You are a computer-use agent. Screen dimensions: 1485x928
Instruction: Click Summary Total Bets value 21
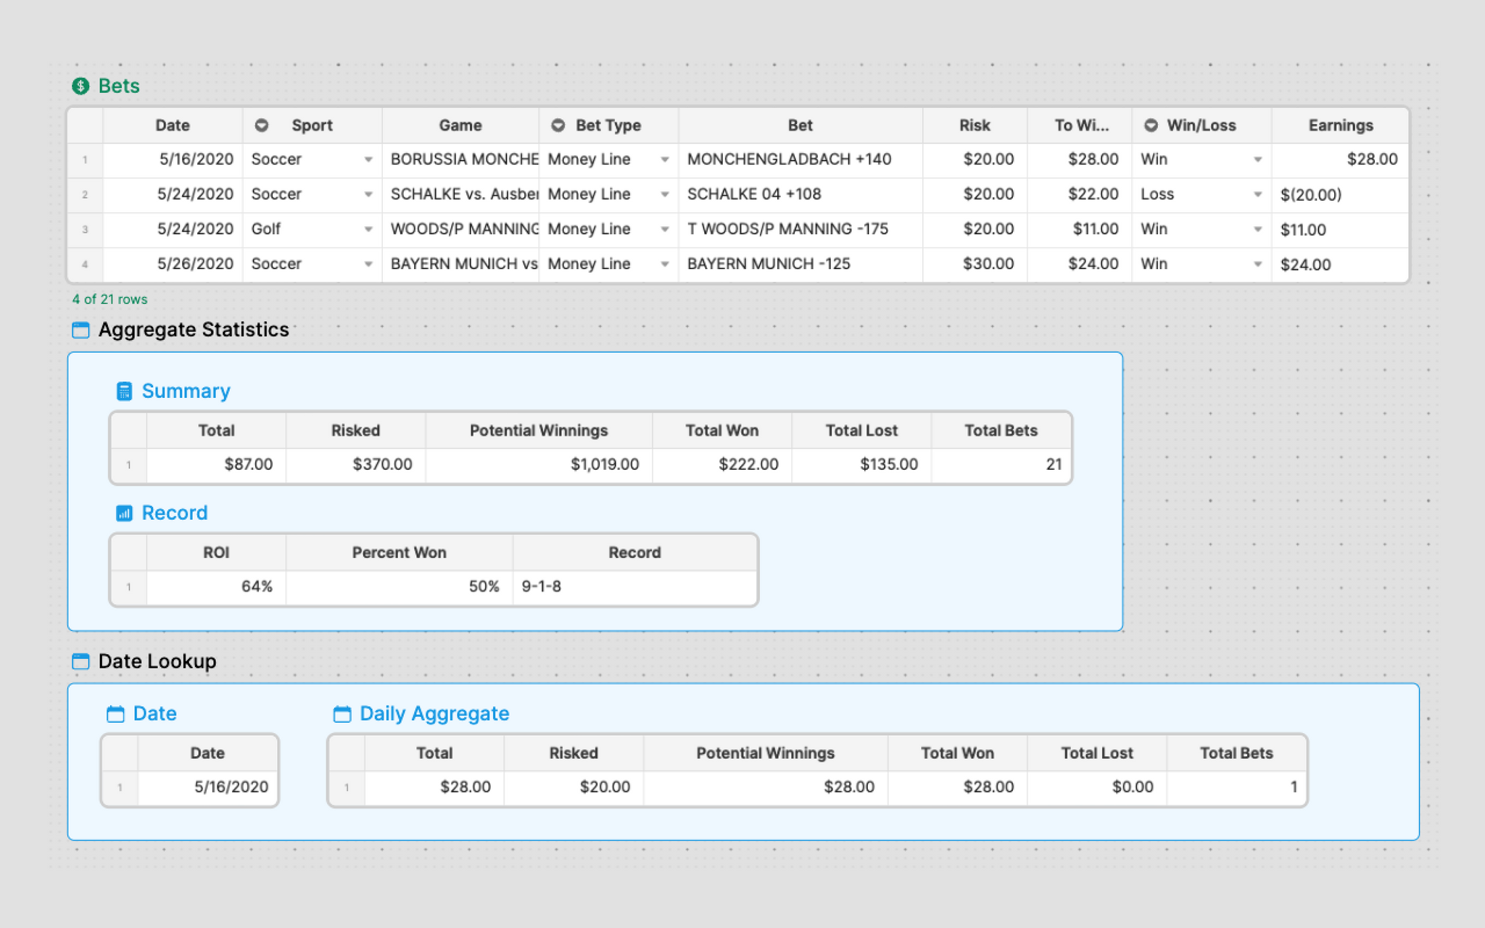pos(1001,465)
